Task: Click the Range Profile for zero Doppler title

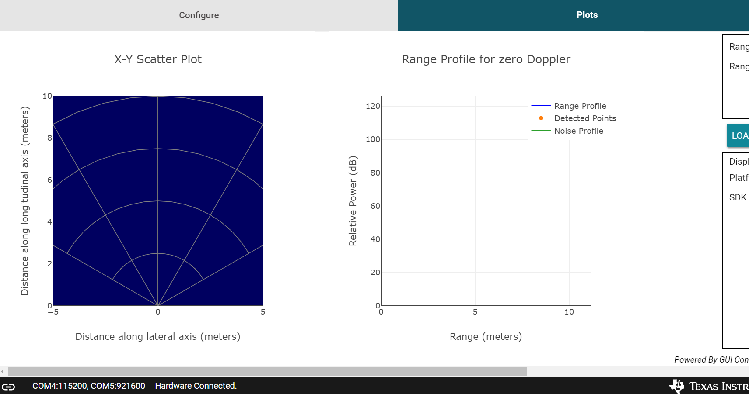Action: 486,59
